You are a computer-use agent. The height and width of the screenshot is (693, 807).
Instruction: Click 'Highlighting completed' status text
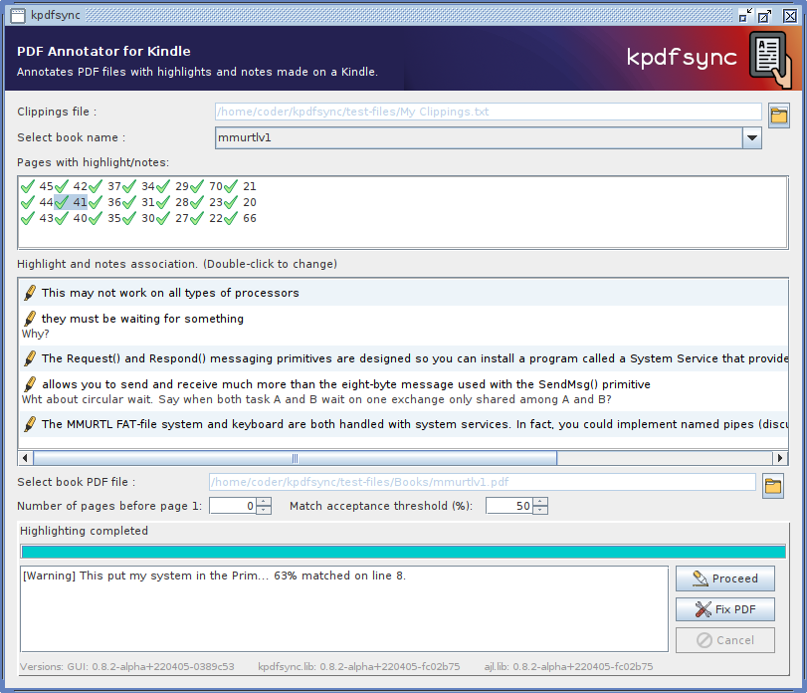tap(84, 531)
